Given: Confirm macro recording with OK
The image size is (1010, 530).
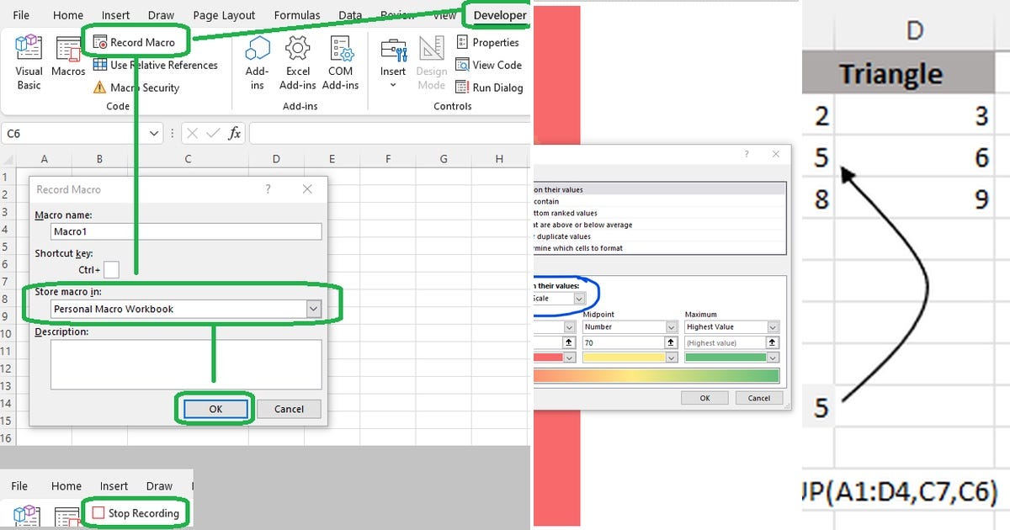Looking at the screenshot, I should tap(215, 408).
